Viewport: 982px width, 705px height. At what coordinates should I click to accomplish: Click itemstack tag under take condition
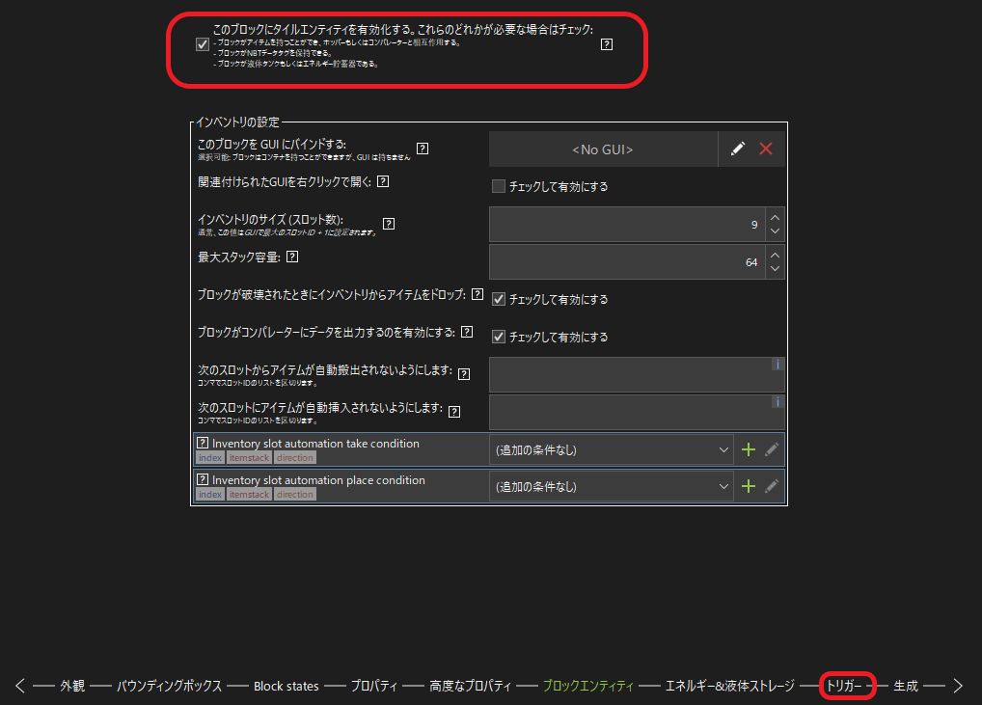pos(249,458)
